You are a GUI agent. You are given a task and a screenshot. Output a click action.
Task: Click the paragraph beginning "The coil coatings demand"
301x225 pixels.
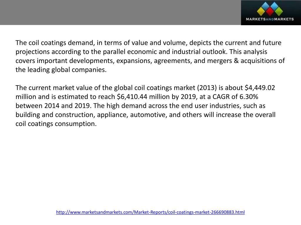pos(150,56)
